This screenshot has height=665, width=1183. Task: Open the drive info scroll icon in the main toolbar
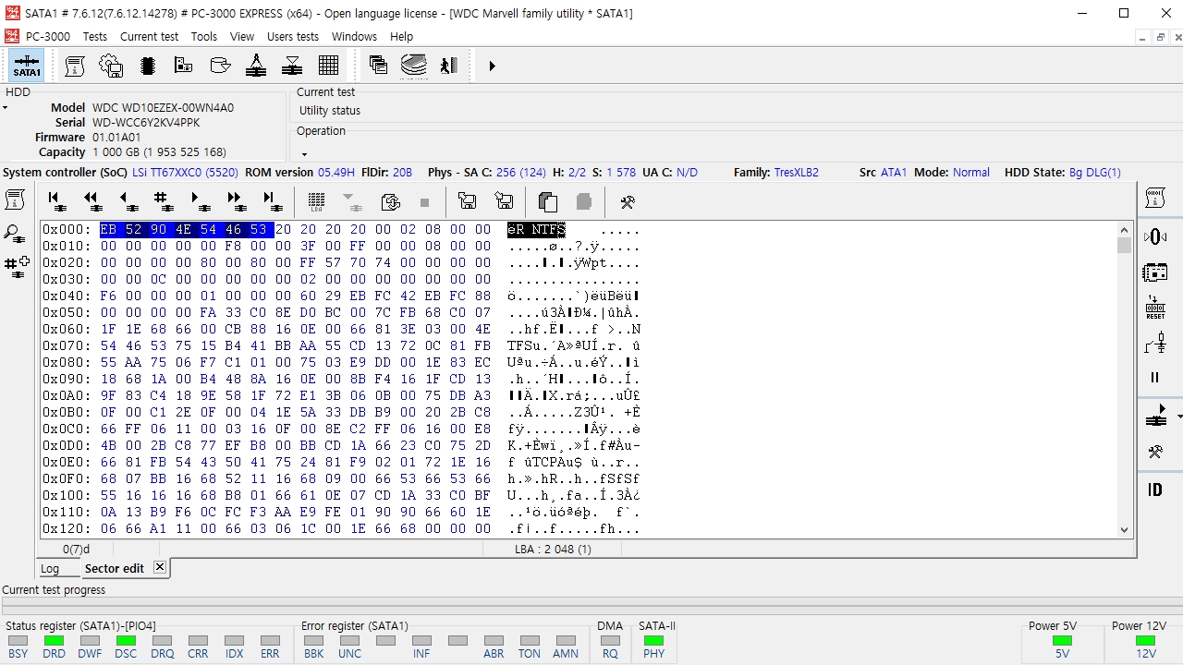pos(75,66)
